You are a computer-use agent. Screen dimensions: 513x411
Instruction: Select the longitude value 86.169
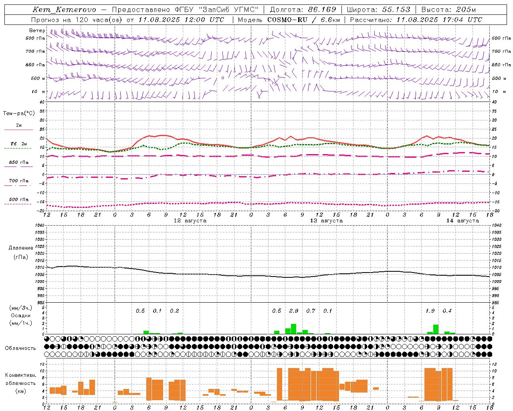pos(322,10)
